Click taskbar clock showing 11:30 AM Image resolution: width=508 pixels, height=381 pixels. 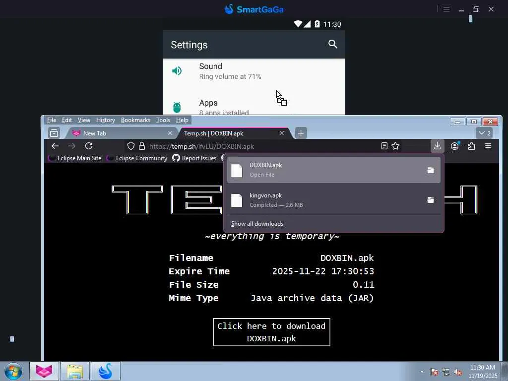point(483,372)
